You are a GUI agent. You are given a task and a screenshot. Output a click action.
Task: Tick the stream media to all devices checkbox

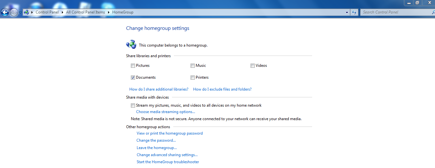click(x=133, y=106)
